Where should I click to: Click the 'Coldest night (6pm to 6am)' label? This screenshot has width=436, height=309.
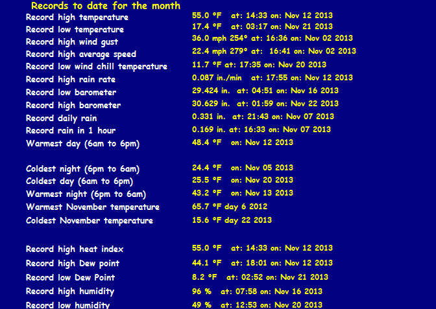click(x=82, y=169)
